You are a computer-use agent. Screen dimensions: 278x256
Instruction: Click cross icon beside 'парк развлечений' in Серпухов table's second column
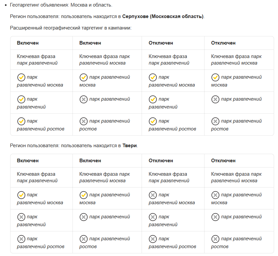point(84,99)
